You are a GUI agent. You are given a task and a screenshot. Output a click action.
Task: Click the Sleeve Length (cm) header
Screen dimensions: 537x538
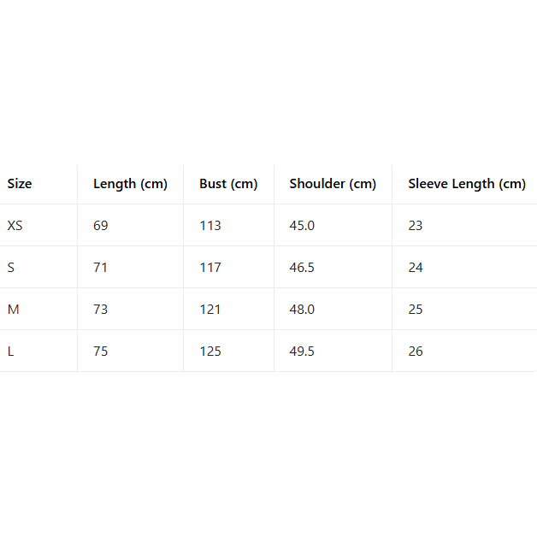point(466,184)
